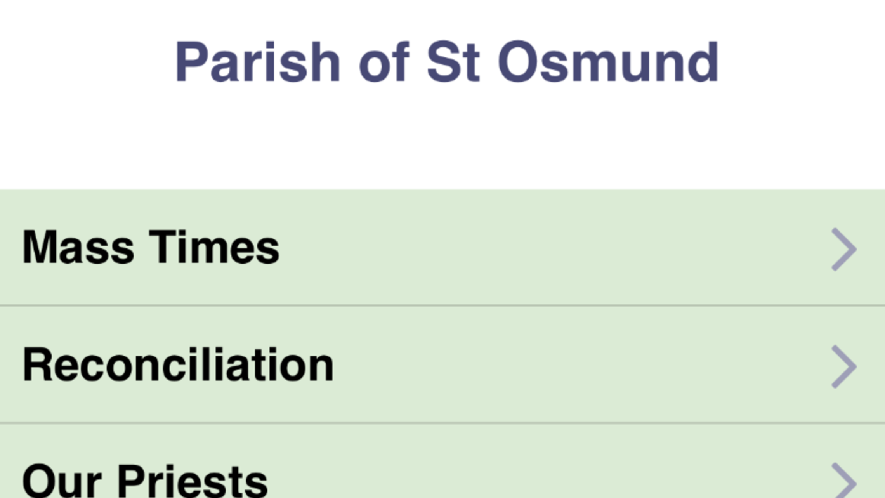Open the Mass Times row
The width and height of the screenshot is (885, 498).
pyautogui.click(x=442, y=248)
